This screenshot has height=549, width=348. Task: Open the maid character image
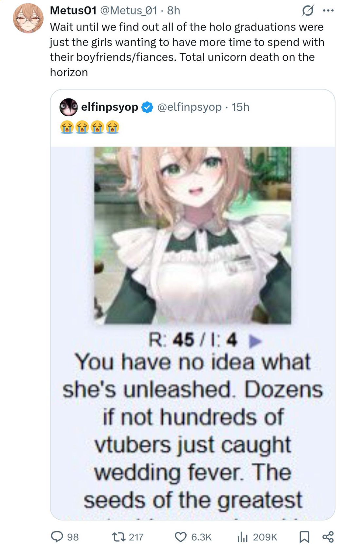pyautogui.click(x=192, y=235)
